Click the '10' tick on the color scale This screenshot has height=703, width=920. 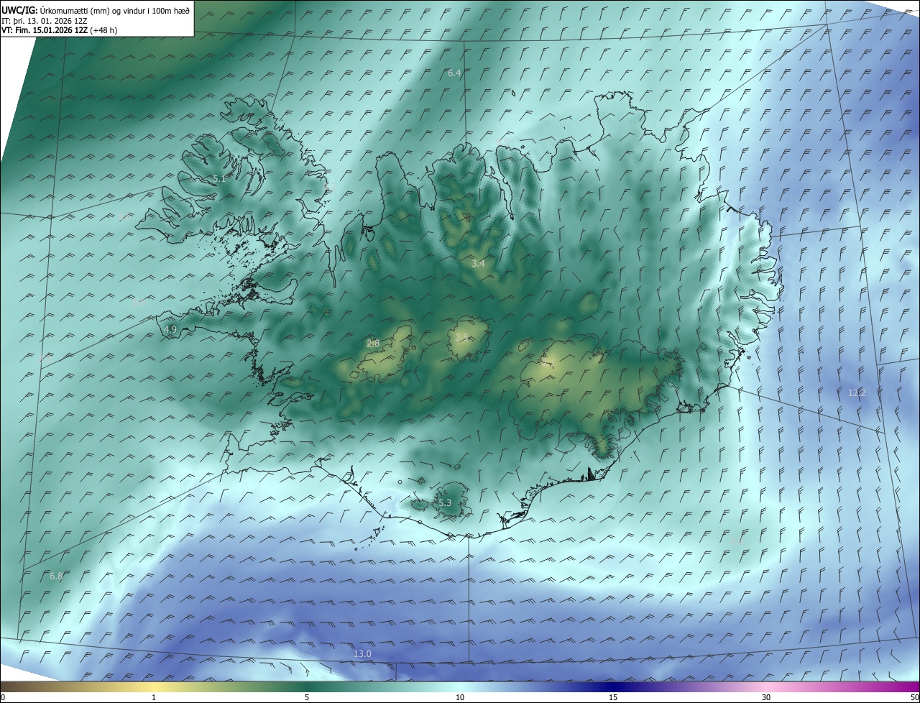click(x=460, y=697)
